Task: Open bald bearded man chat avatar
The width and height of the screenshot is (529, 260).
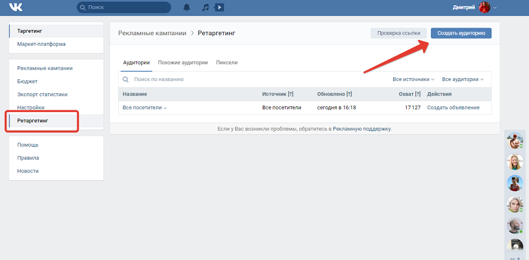Action: coord(515,225)
